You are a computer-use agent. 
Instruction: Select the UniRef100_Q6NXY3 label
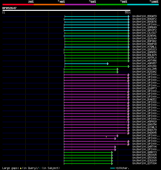click(144, 152)
